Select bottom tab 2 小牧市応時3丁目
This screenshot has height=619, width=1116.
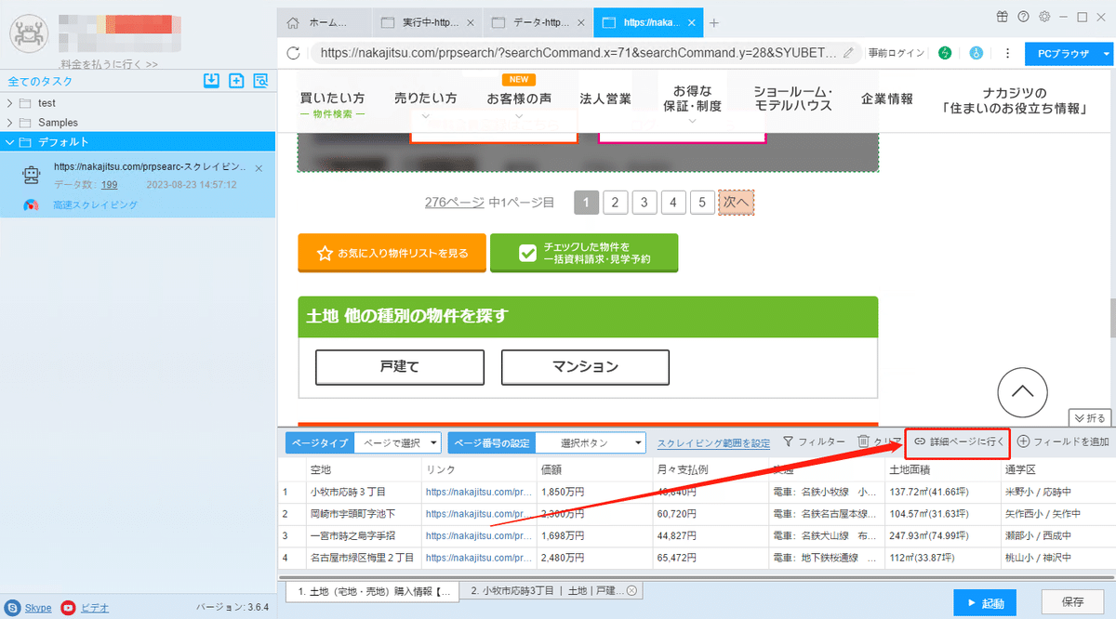551,590
